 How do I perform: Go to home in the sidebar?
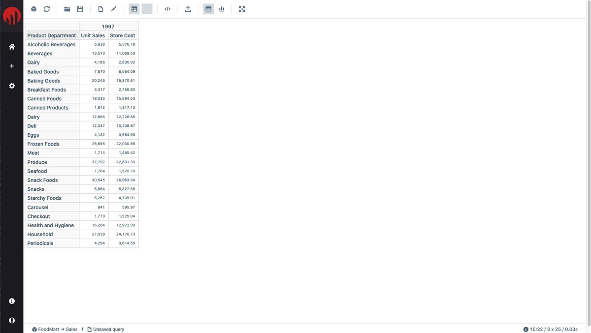12,47
